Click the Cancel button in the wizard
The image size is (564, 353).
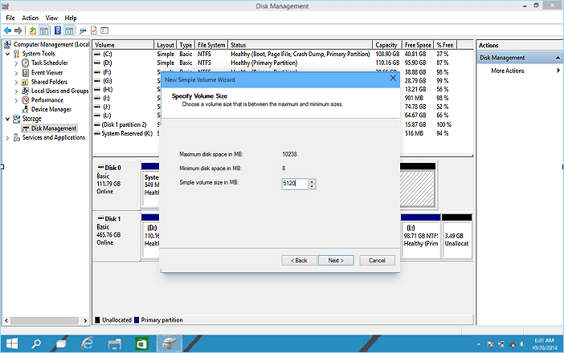[x=377, y=260]
